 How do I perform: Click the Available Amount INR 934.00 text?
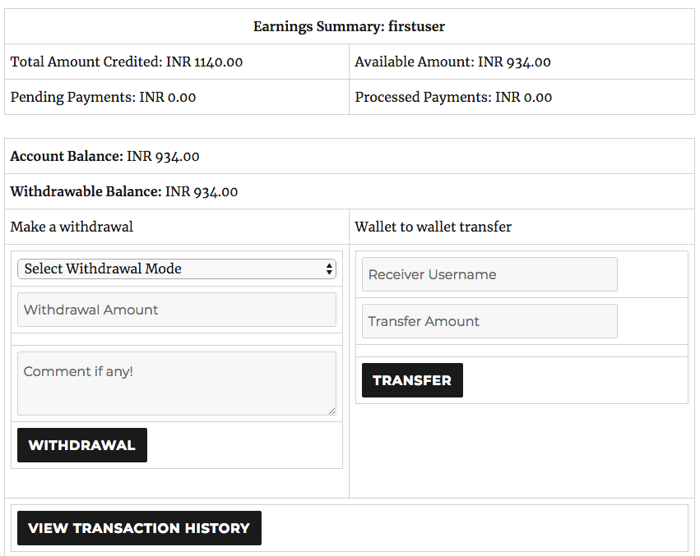pyautogui.click(x=452, y=62)
